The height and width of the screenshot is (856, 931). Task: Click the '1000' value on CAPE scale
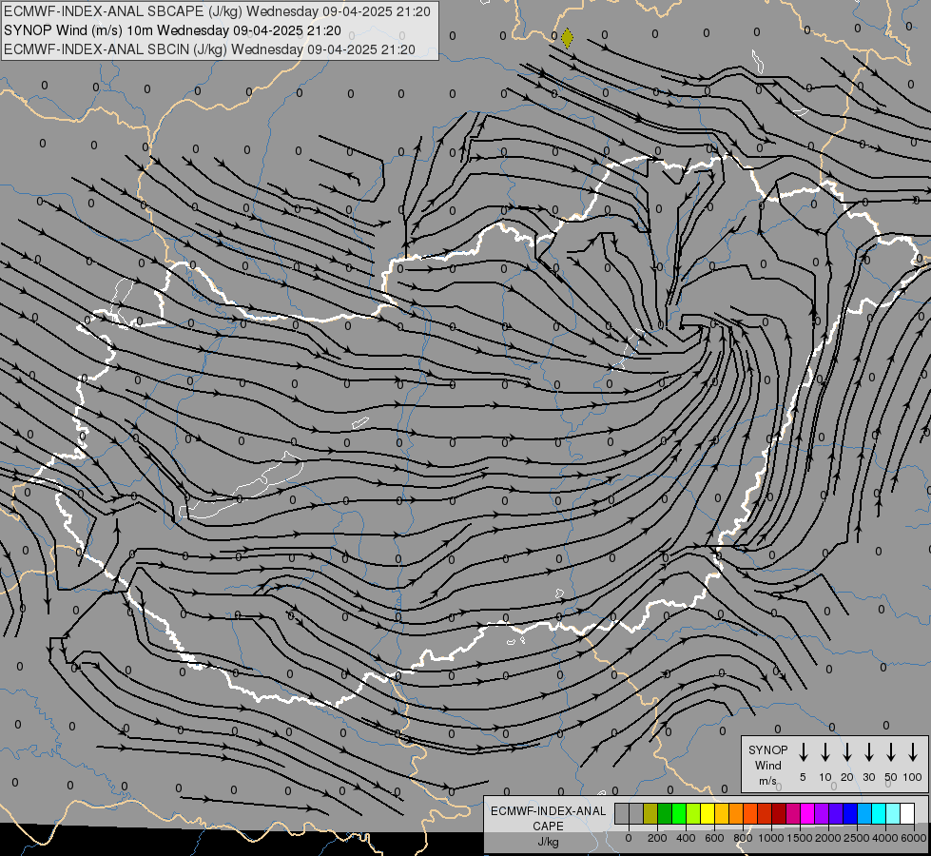tap(770, 838)
